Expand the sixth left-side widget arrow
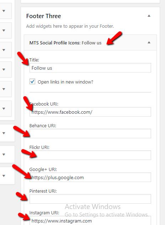This screenshot has width=165, height=225. click(x=4, y=109)
